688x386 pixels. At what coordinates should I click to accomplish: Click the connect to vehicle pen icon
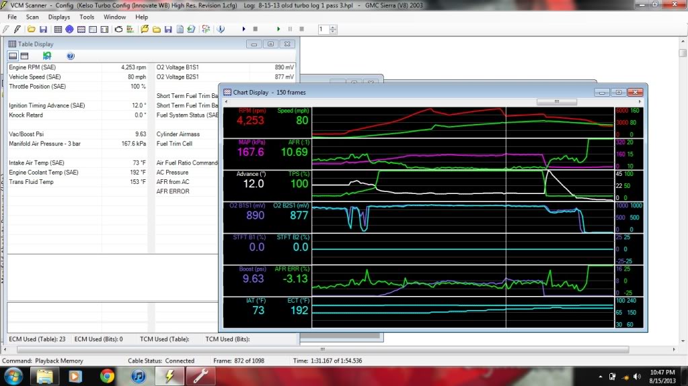[17, 30]
